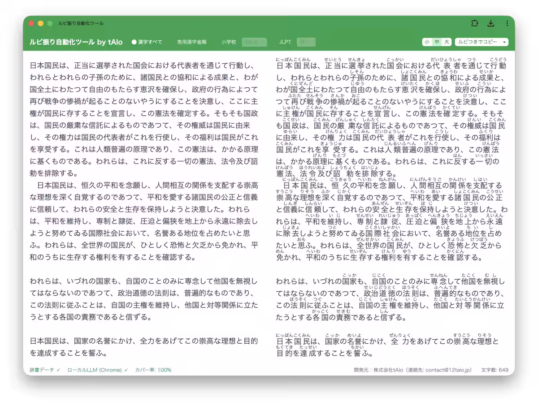Maximize the window with the green button

50,23
